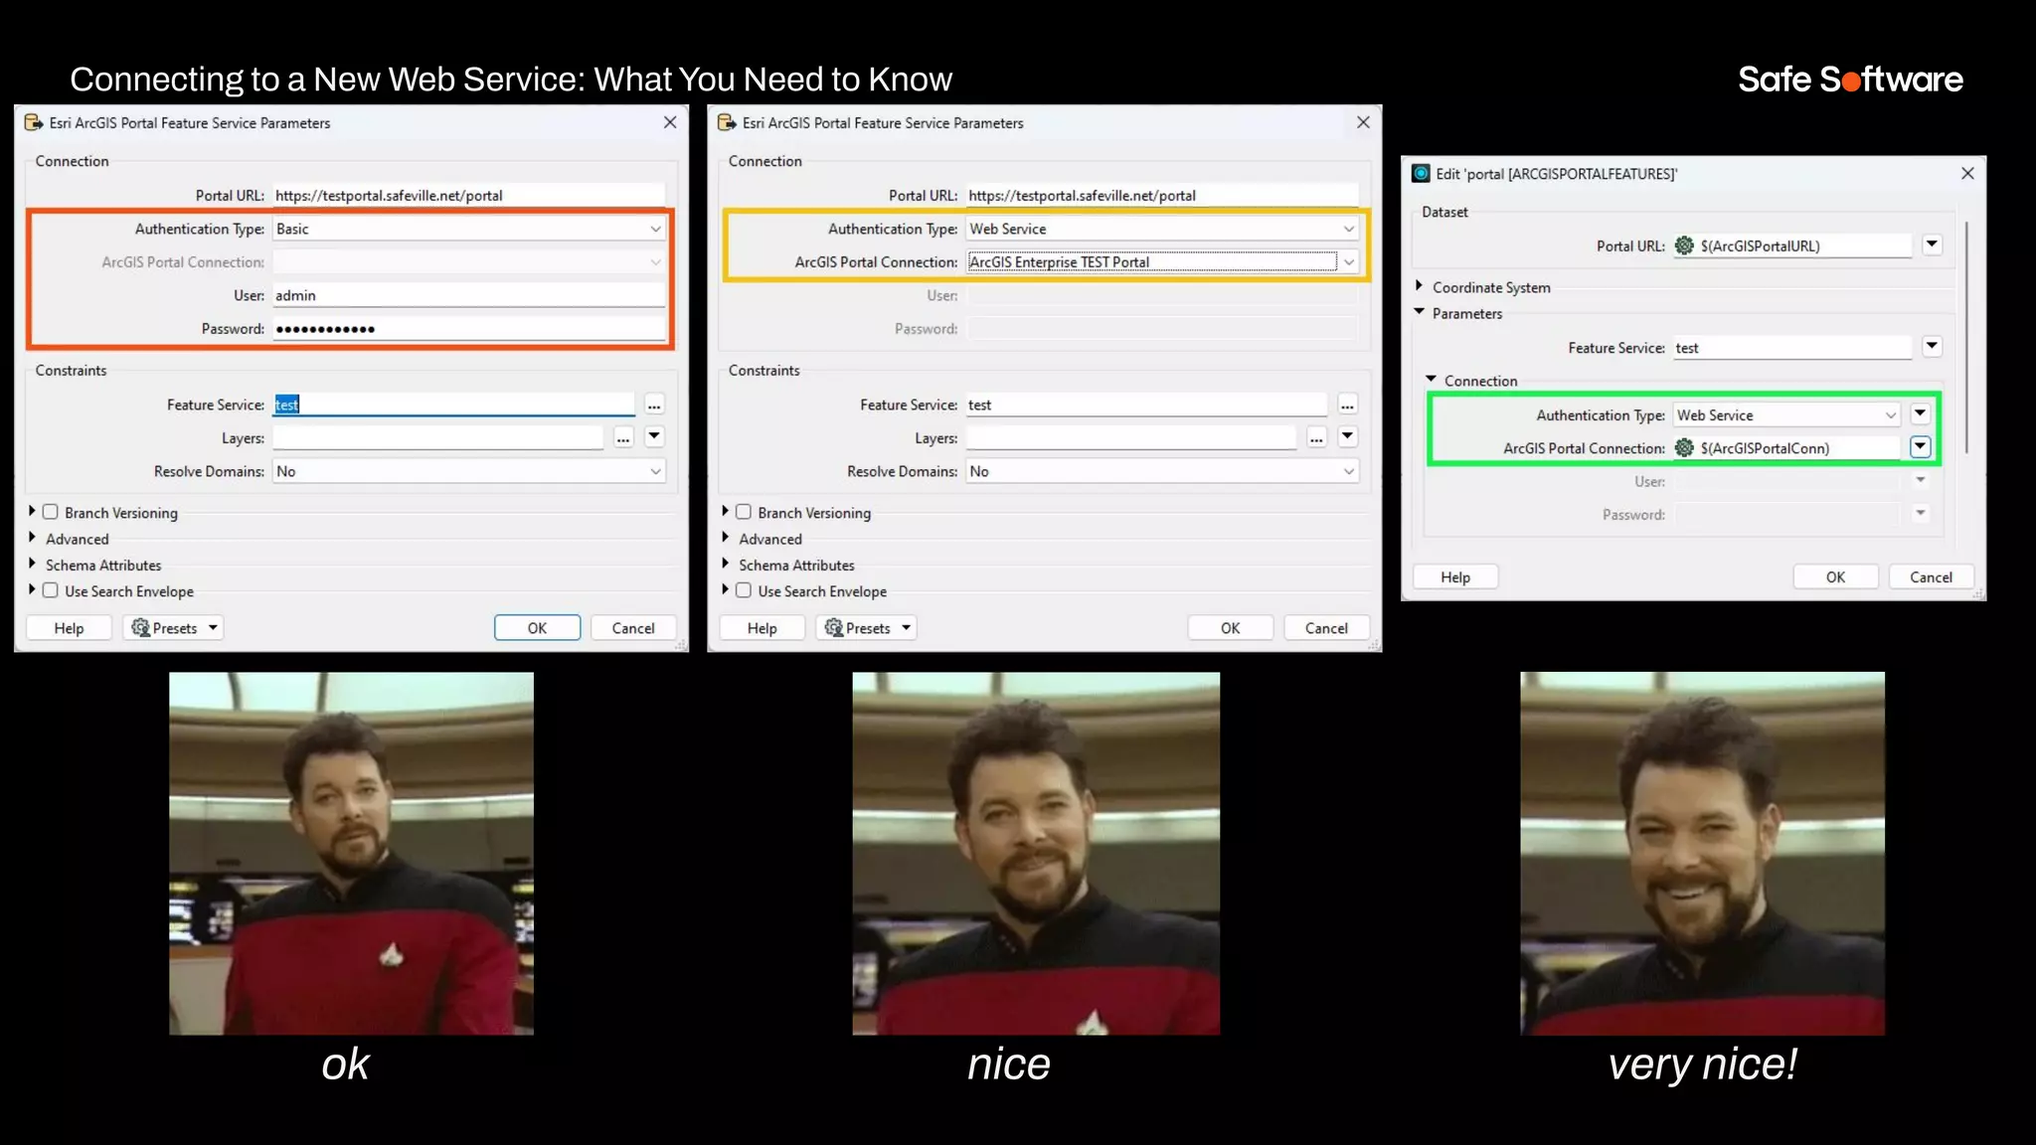Click the 'very nice!' captioned image

point(1702,854)
